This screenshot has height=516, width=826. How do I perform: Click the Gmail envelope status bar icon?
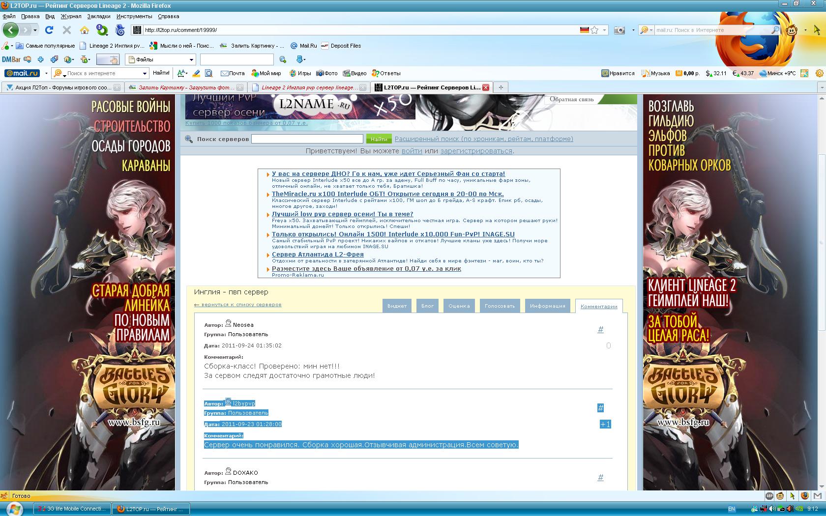817,496
